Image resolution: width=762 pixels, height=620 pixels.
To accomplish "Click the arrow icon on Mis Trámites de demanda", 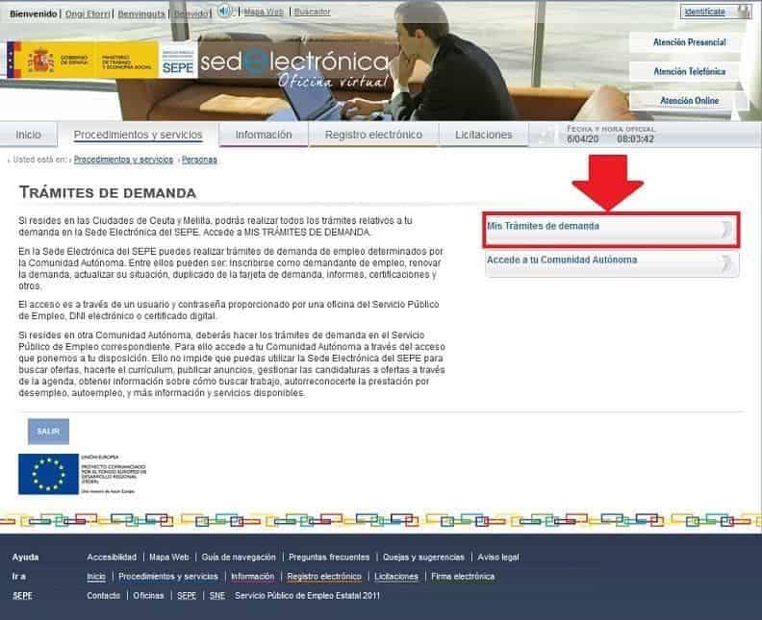I will 726,228.
